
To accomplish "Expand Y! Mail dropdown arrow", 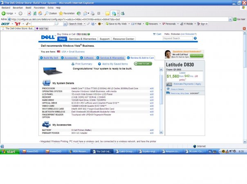I will pyautogui.click(x=143, y=24).
